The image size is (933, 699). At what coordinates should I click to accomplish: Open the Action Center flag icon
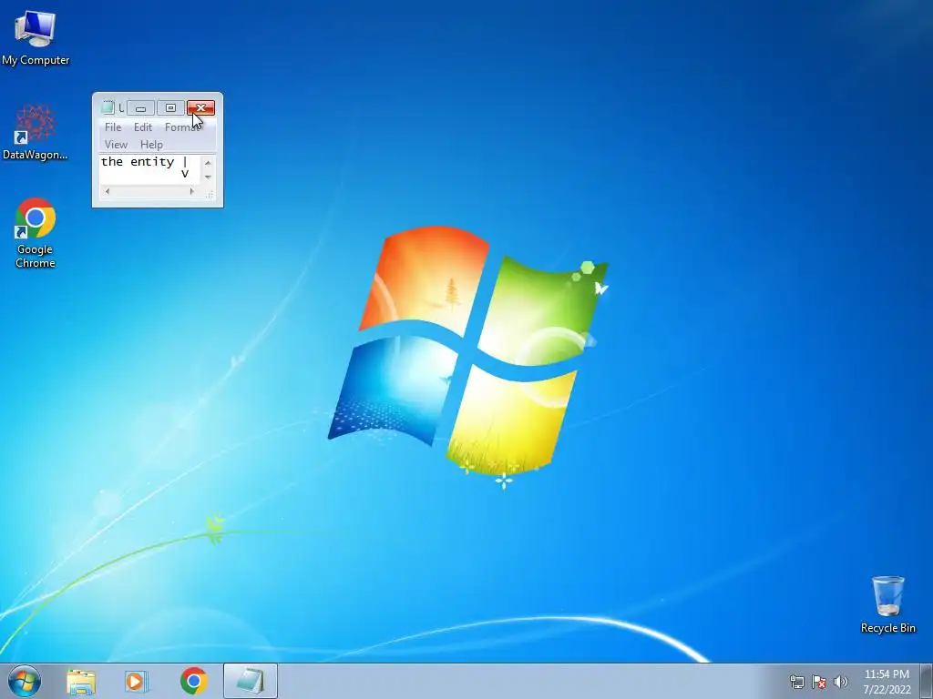pyautogui.click(x=819, y=682)
